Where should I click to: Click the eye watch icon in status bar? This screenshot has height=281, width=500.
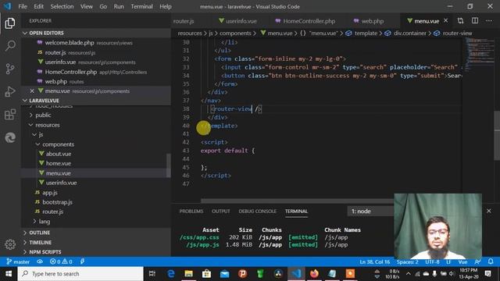[x=40, y=261]
